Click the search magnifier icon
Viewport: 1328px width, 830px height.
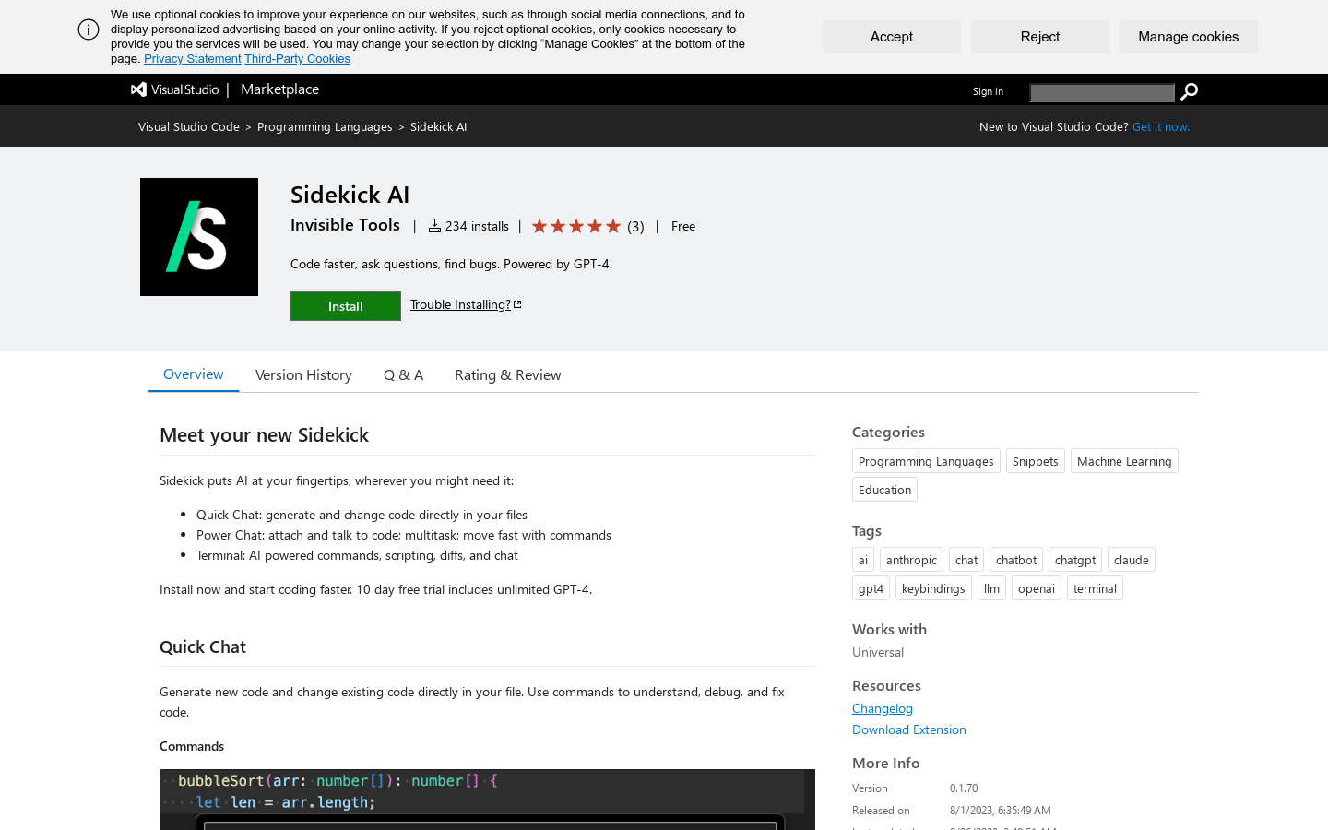(1190, 91)
